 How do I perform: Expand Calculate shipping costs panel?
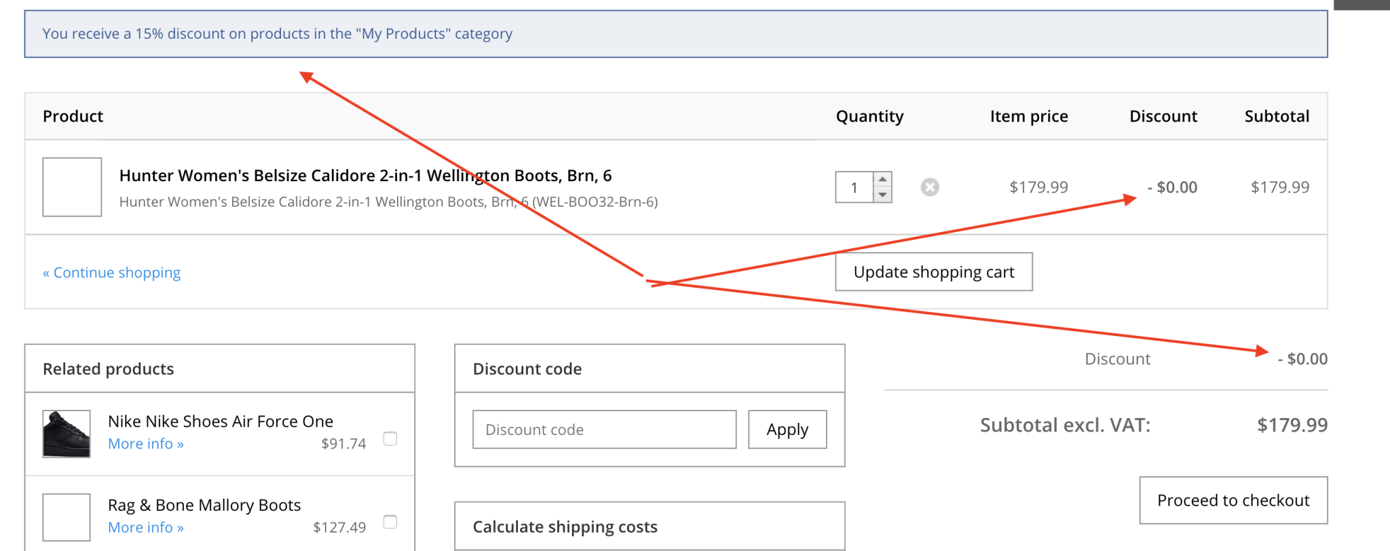click(x=565, y=527)
